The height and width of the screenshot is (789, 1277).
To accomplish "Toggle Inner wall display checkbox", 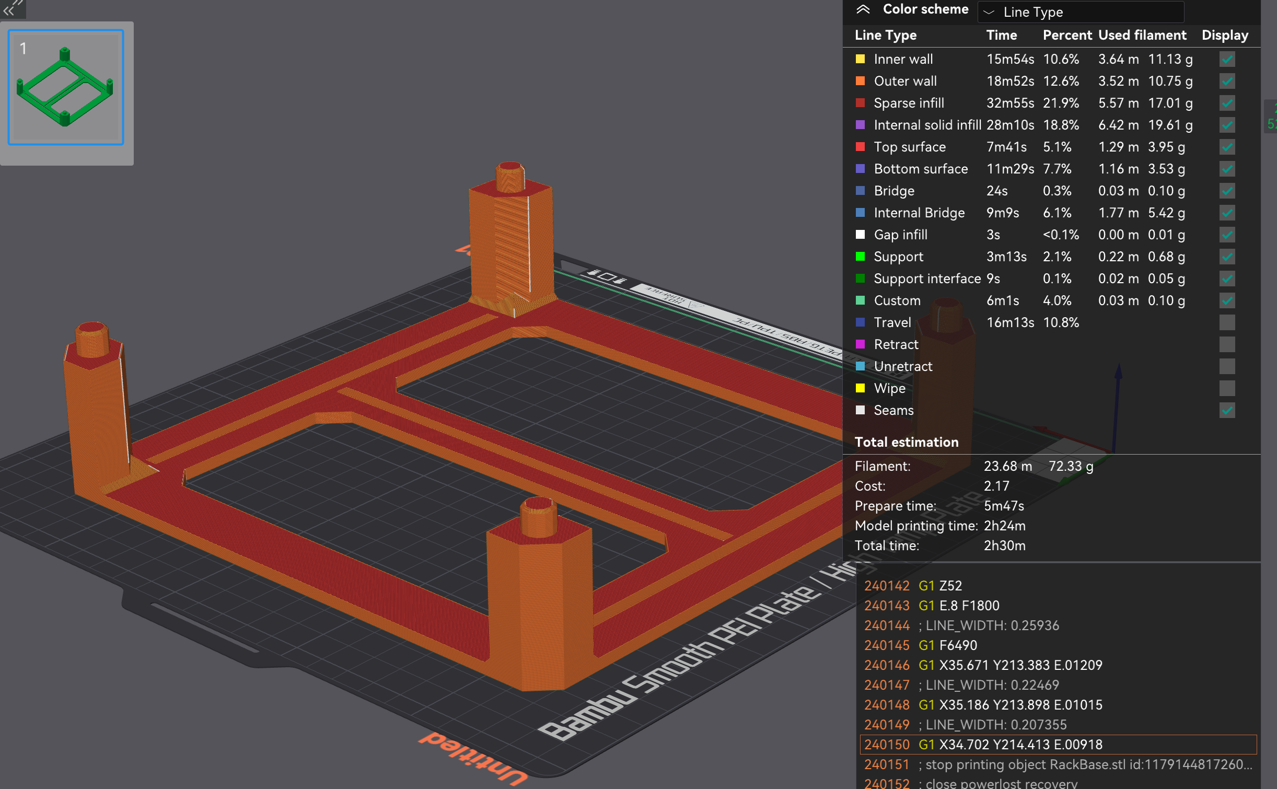I will coord(1227,59).
